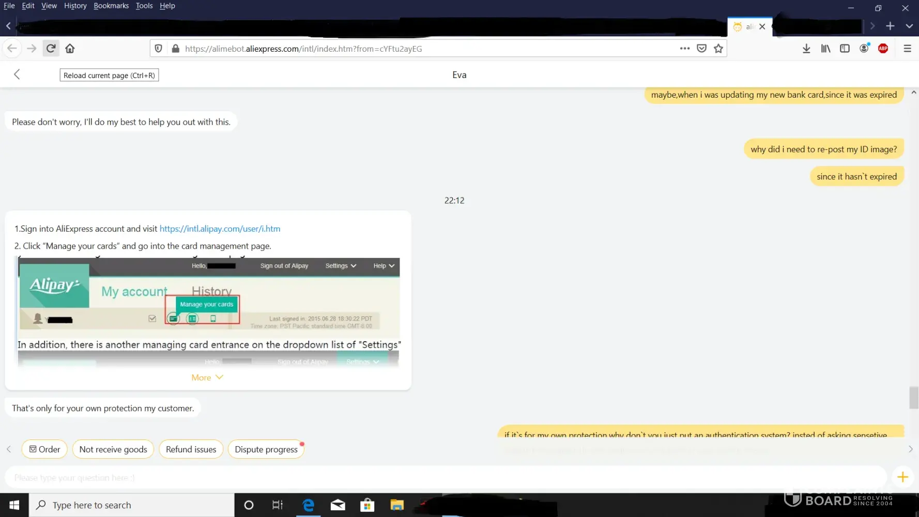Select Dispute progress option

(x=266, y=449)
